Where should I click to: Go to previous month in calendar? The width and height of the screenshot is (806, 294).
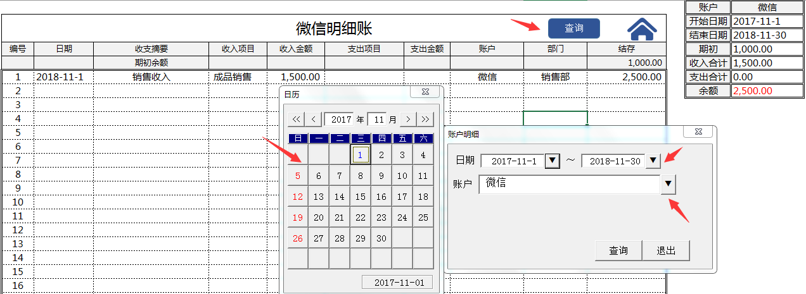[x=314, y=119]
